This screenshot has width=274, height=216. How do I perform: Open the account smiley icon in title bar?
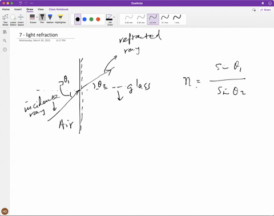(270, 3)
